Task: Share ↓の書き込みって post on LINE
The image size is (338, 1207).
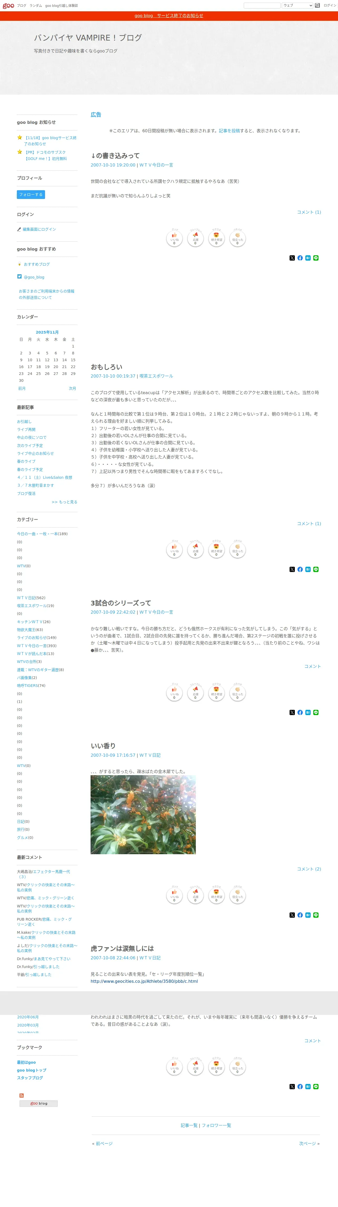Action: pos(316,258)
